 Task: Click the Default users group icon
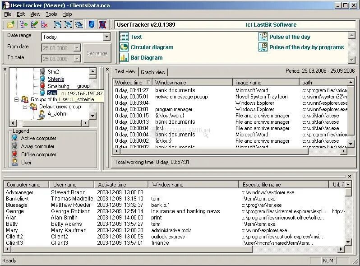[33, 107]
